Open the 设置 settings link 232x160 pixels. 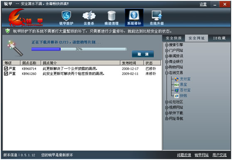[203, 4]
